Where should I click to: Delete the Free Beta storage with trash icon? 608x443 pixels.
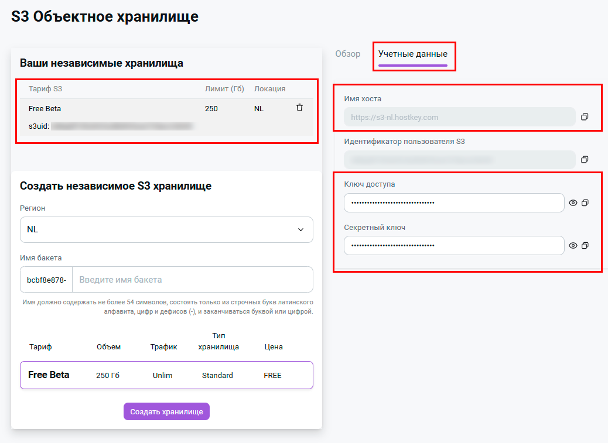[x=299, y=108]
